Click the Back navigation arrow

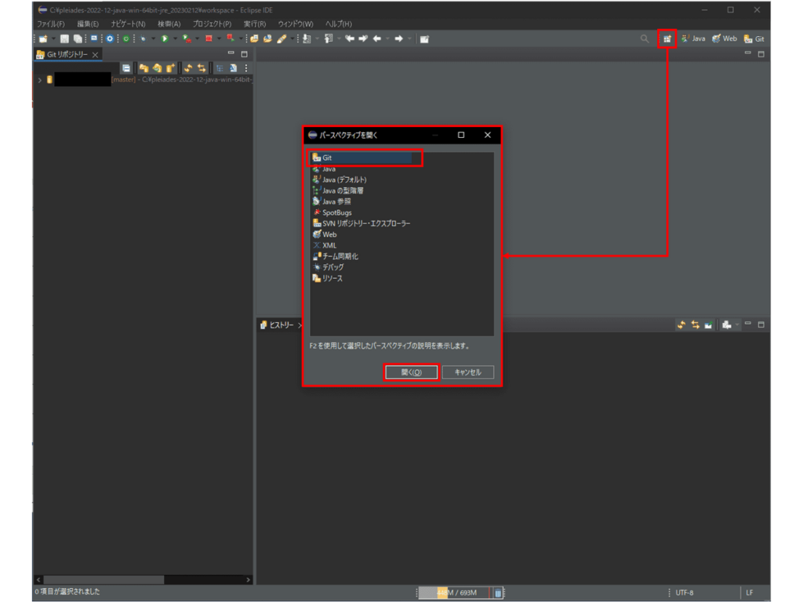[x=377, y=39]
